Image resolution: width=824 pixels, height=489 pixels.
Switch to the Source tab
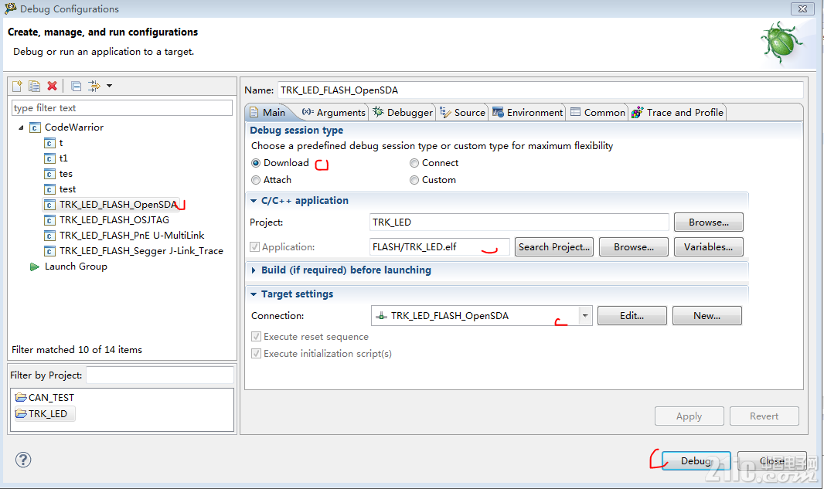tap(463, 113)
